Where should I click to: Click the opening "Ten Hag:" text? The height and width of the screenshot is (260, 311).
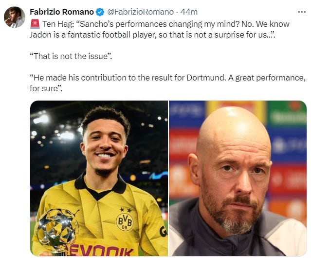click(x=58, y=24)
